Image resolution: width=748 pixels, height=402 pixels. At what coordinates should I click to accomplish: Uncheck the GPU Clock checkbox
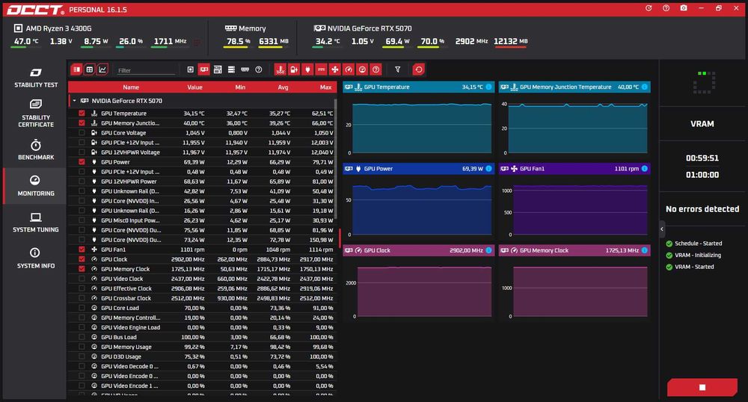82,259
